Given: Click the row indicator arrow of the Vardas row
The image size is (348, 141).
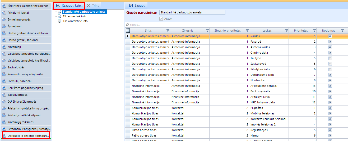Looking at the screenshot, I should click(128, 36).
